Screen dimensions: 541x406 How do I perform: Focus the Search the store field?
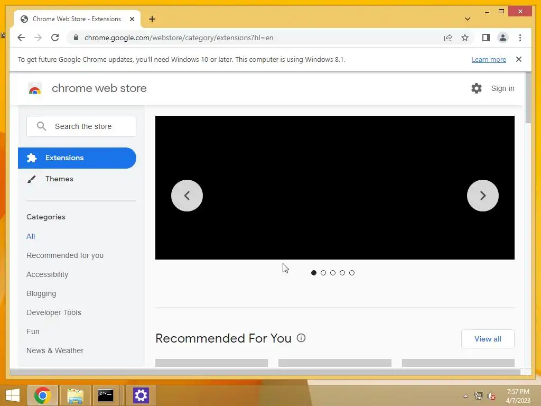tap(81, 126)
